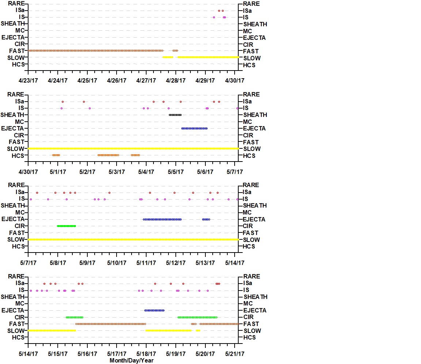Click blue EJECTA markers between 5/11/17 and 5/12/17
Viewport: 421px width, 364px height.
pyautogui.click(x=162, y=220)
